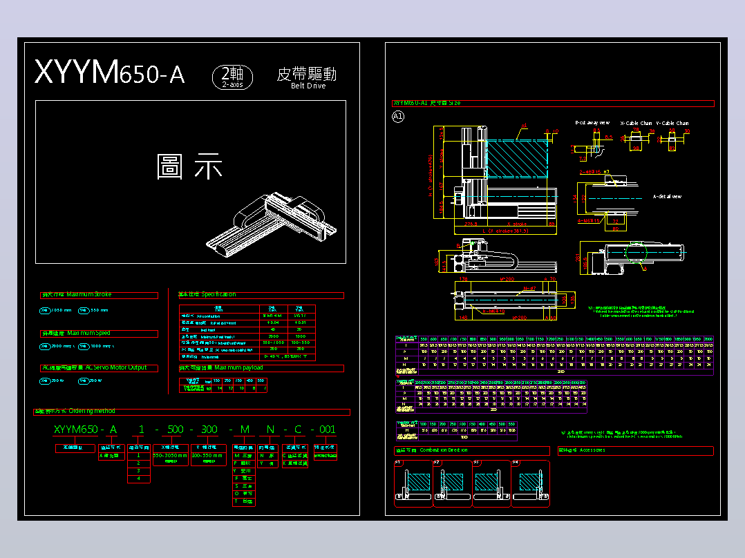The width and height of the screenshot is (745, 558).
Task: Select combination direction thumbnail #2
Action: 452,483
